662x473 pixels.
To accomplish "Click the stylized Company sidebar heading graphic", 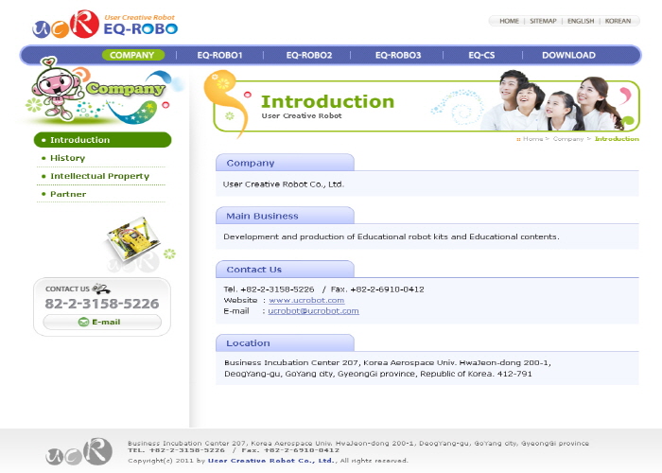I will point(126,89).
